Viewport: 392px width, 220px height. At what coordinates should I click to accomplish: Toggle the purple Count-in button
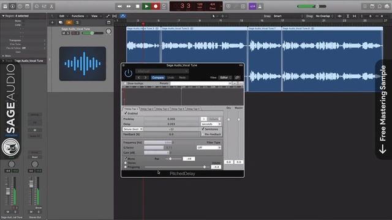pyautogui.click(x=252, y=6)
